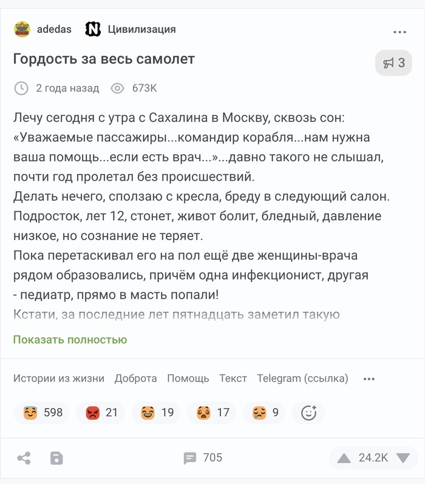Open adedas user avatar

tap(22, 29)
